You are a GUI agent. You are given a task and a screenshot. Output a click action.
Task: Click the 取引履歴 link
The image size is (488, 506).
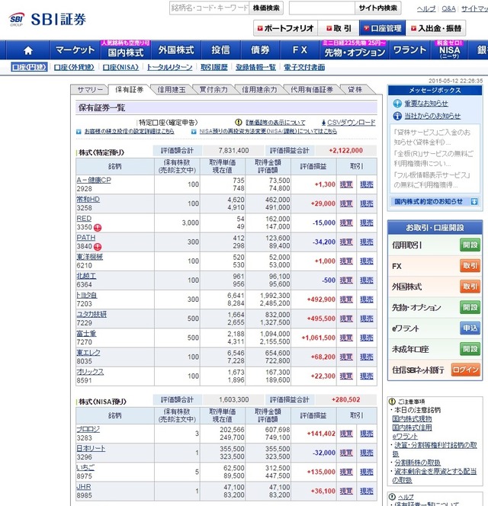point(214,67)
